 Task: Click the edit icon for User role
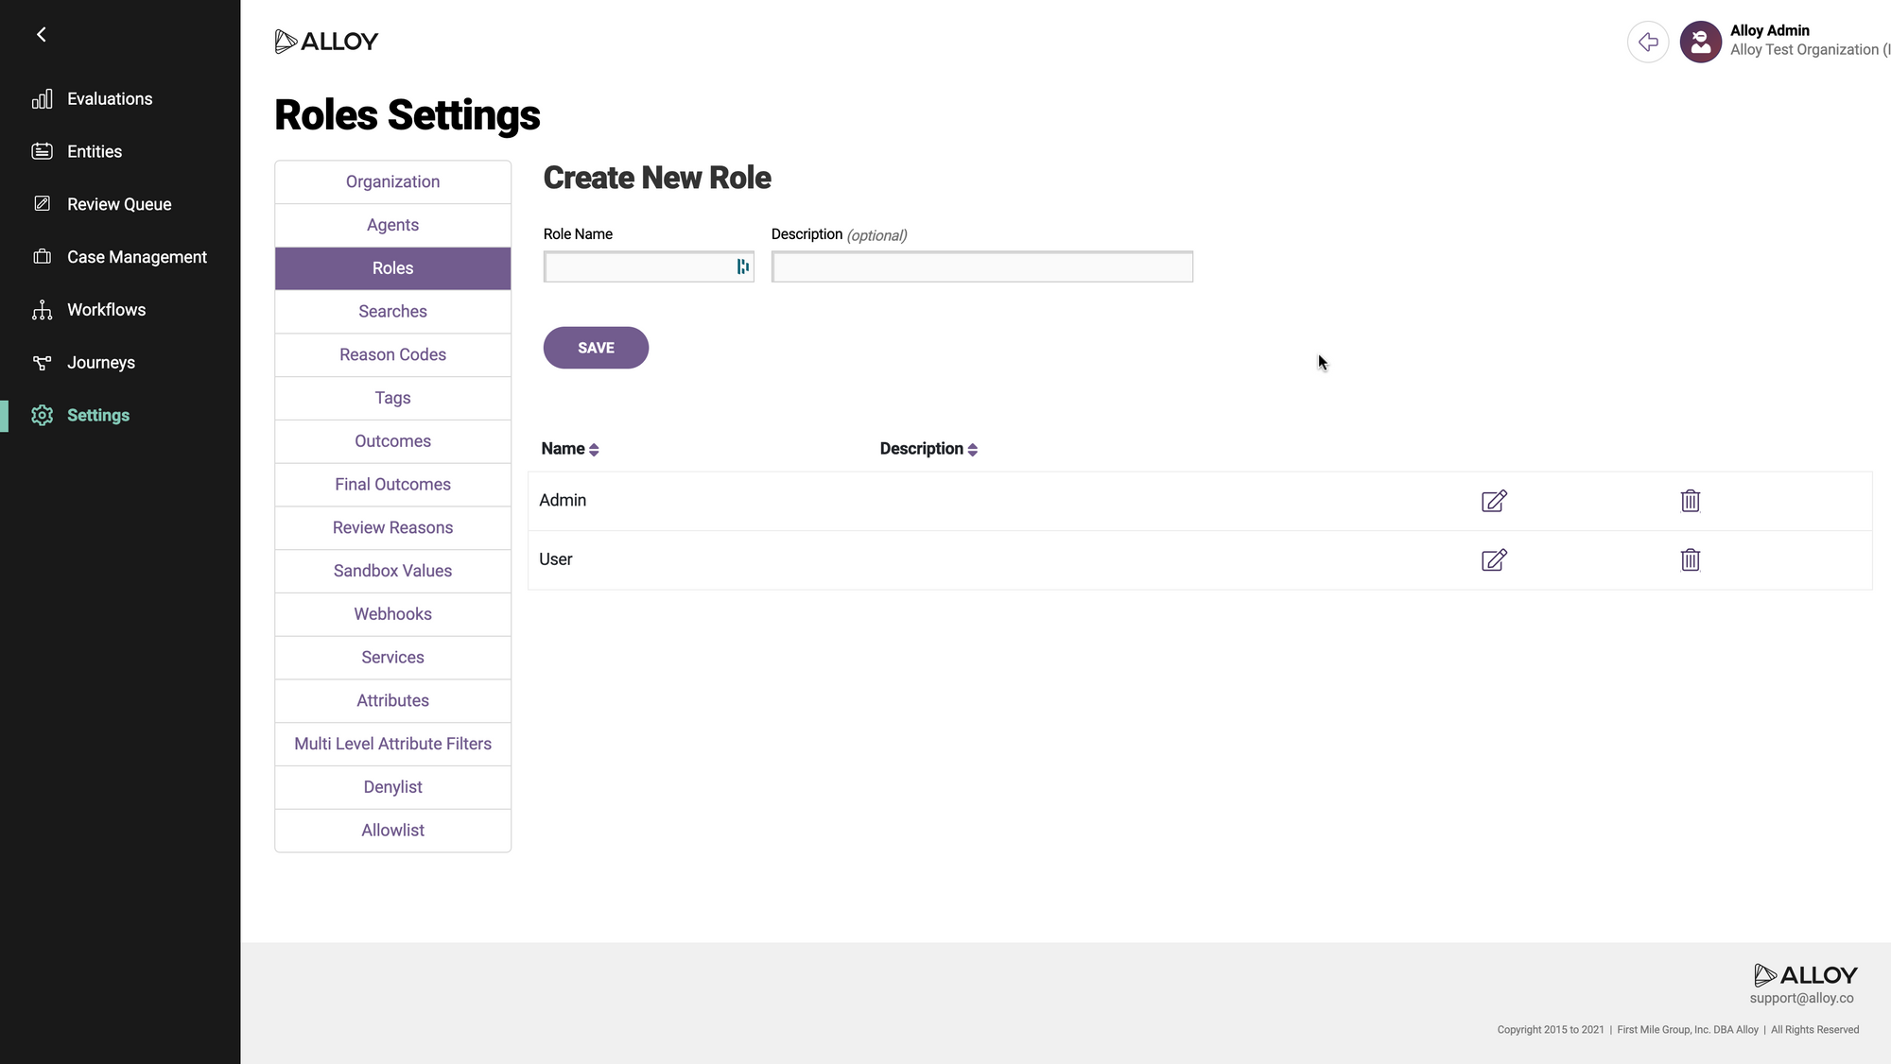coord(1494,559)
